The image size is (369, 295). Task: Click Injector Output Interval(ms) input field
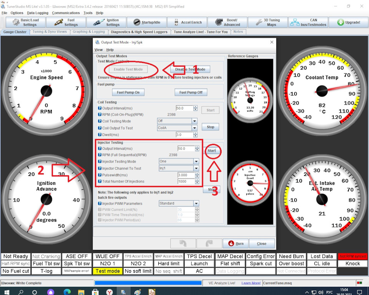click(x=186, y=148)
